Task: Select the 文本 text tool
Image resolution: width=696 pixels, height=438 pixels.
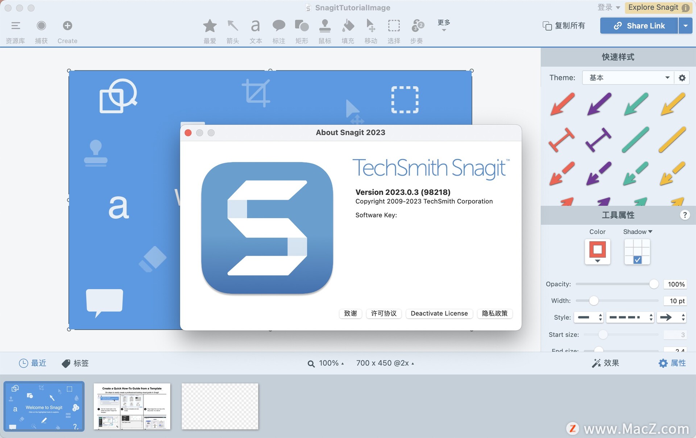Action: [x=256, y=30]
